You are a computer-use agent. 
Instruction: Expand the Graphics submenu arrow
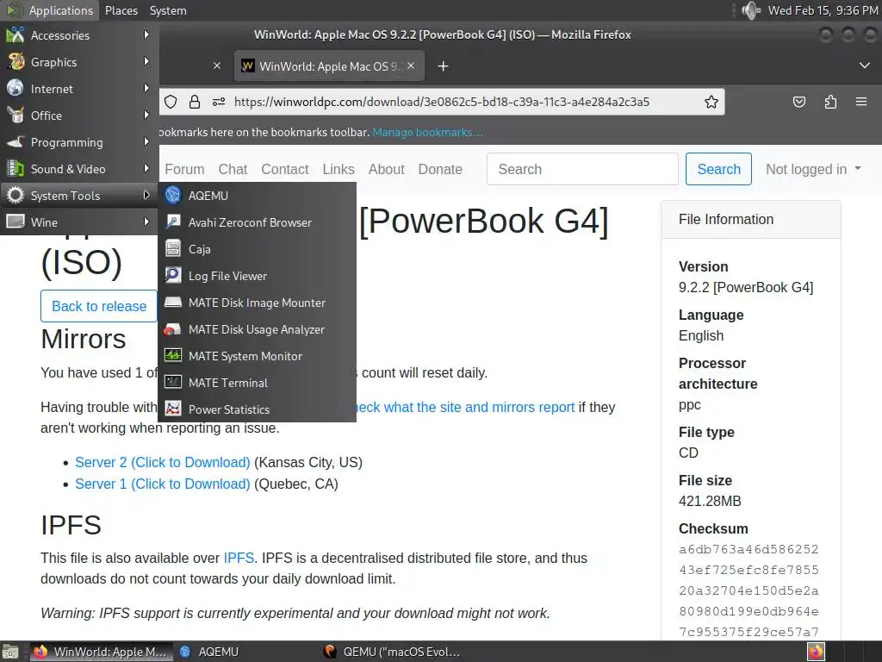[146, 61]
